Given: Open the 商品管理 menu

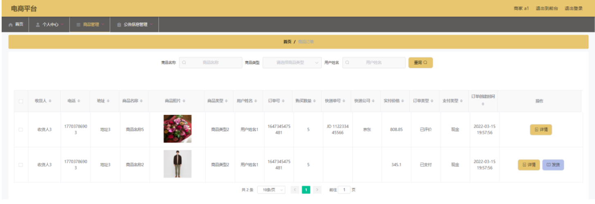Looking at the screenshot, I should tap(90, 25).
